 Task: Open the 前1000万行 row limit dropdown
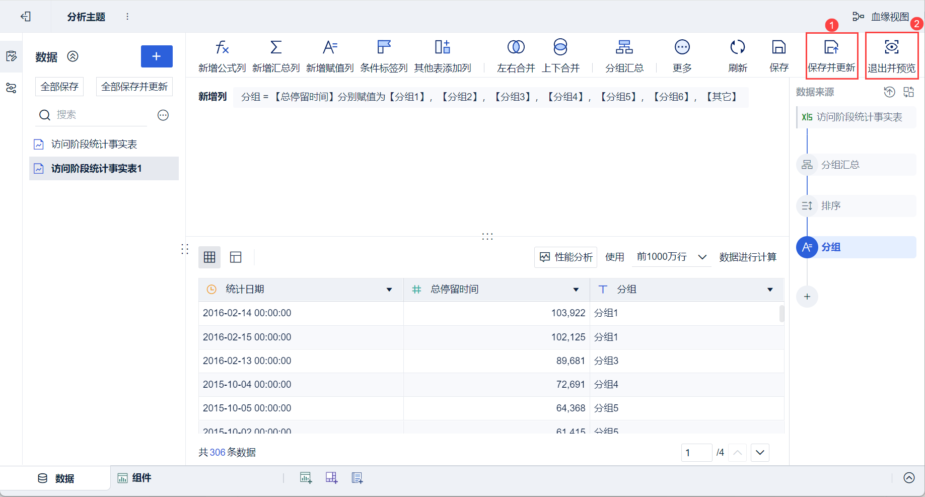pos(672,257)
